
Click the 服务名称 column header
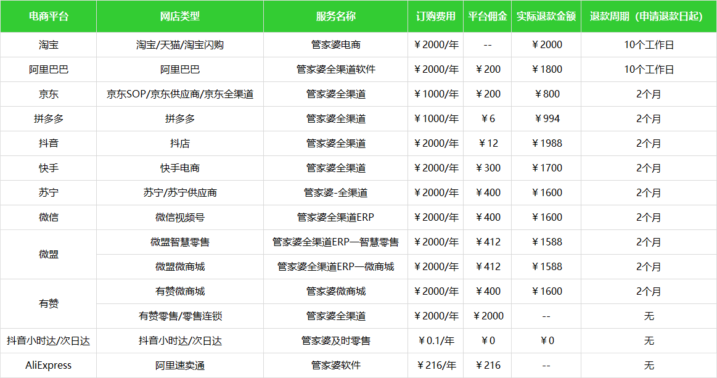click(335, 17)
